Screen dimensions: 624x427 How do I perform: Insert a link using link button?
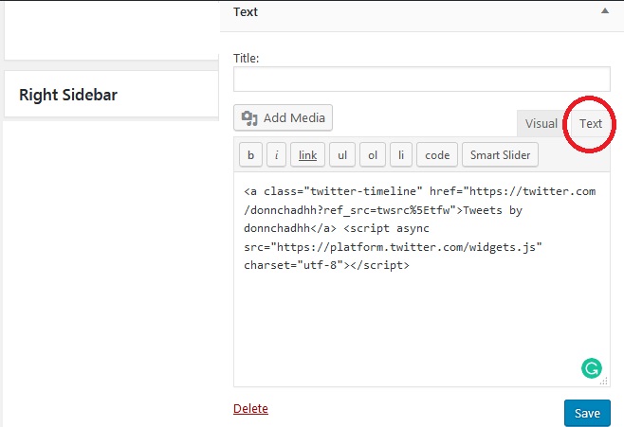click(x=307, y=154)
